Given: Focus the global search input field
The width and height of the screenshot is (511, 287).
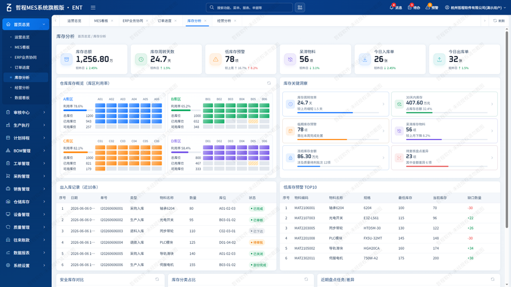Looking at the screenshot, I should tap(249, 7).
